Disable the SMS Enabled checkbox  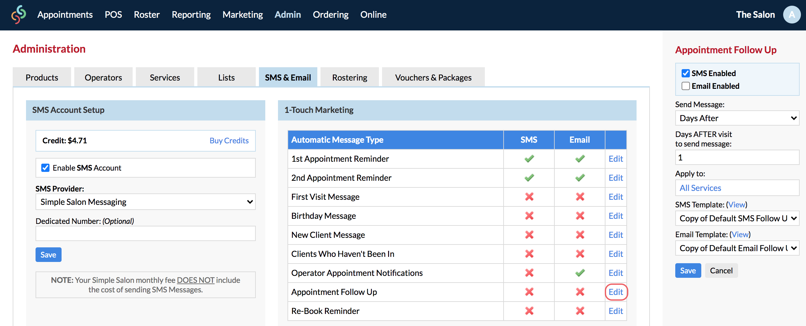point(685,73)
